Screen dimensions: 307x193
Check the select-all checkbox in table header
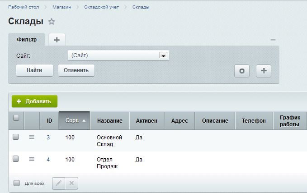(16, 118)
